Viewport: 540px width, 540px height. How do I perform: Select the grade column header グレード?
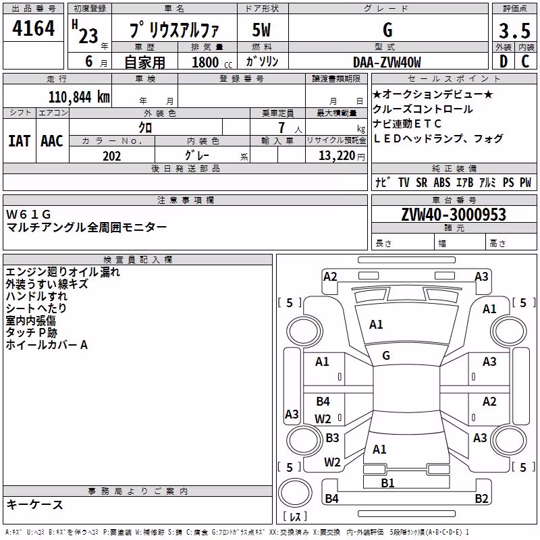click(386, 9)
